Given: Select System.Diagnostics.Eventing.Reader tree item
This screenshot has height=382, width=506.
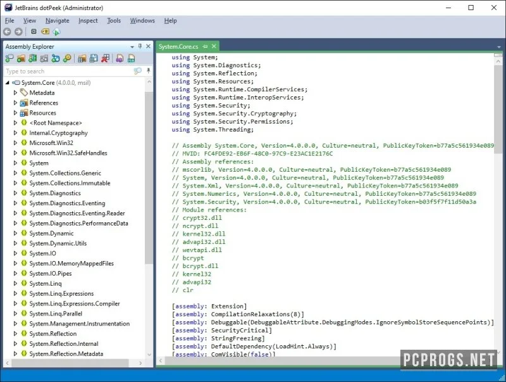Looking at the screenshot, I should point(77,213).
